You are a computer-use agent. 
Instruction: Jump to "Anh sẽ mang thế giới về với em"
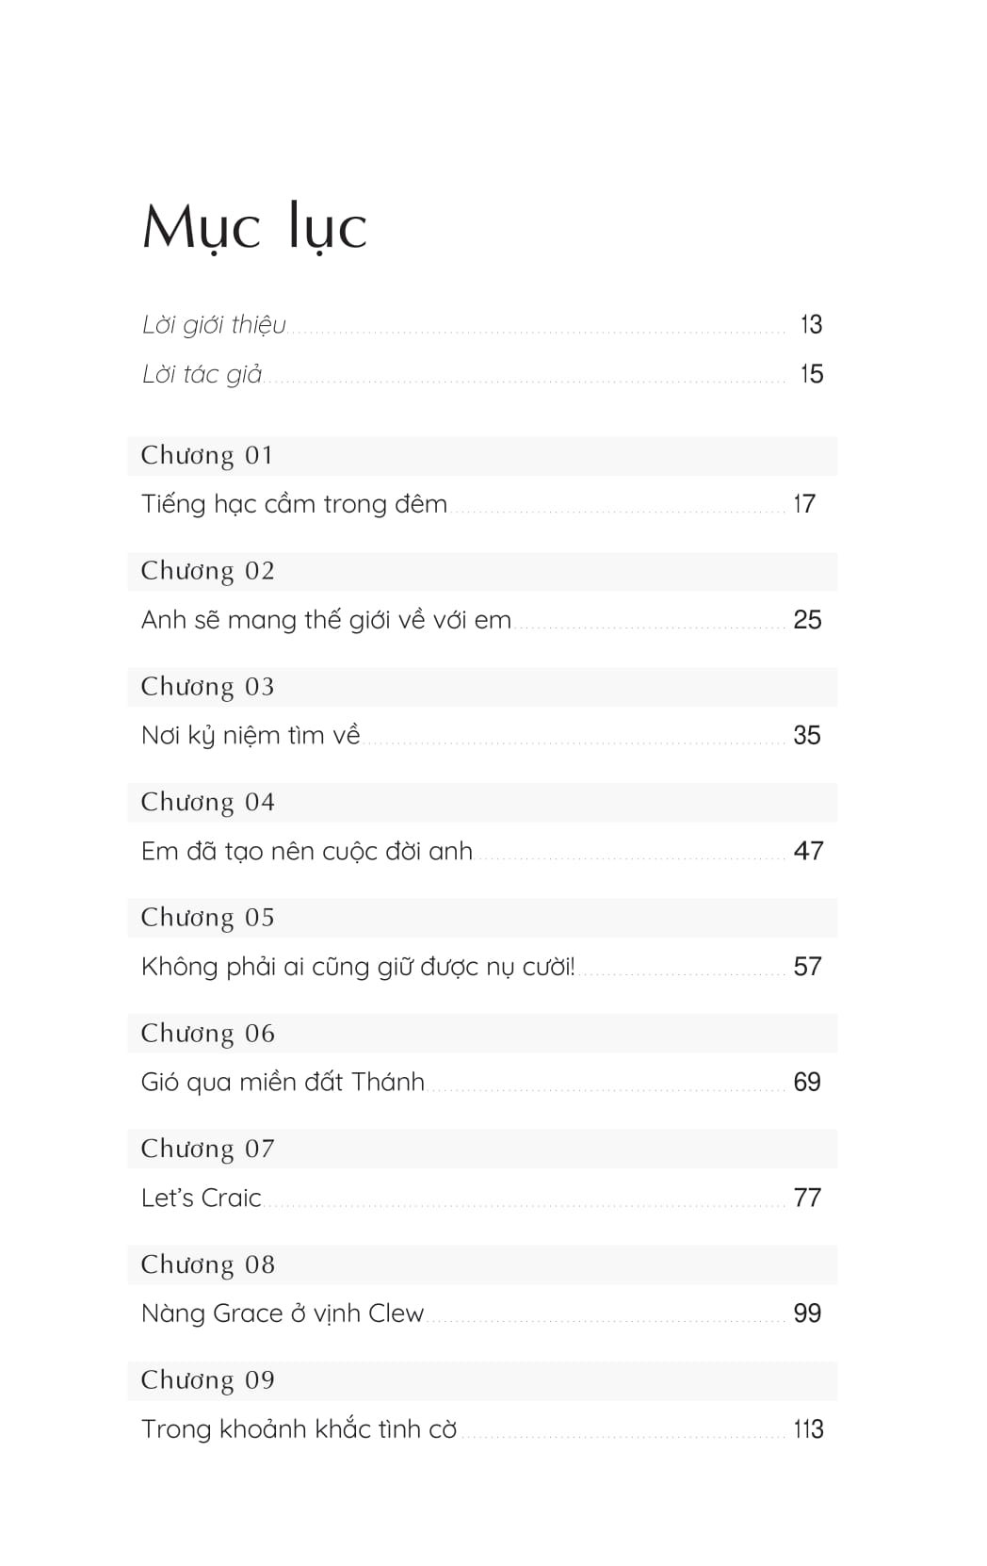tap(326, 621)
